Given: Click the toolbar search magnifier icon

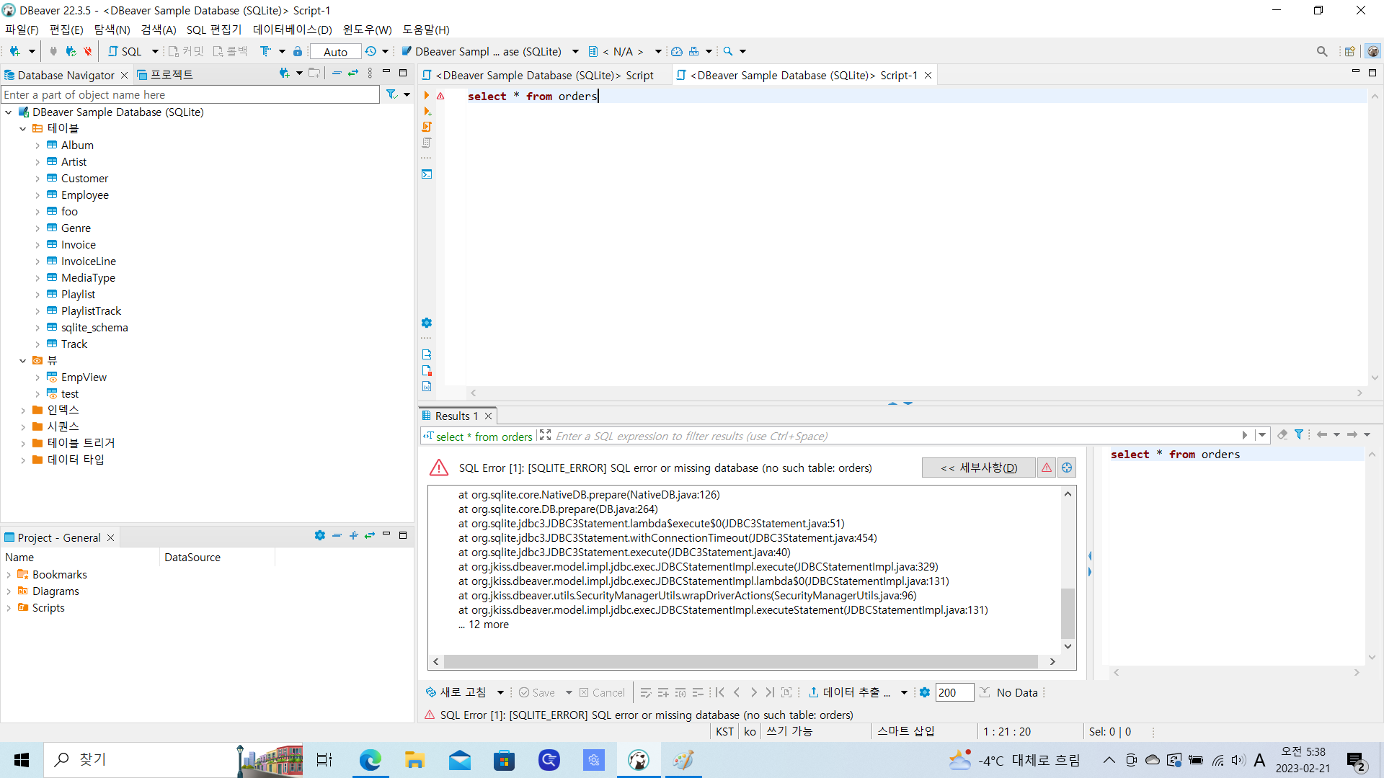Looking at the screenshot, I should click(x=728, y=51).
